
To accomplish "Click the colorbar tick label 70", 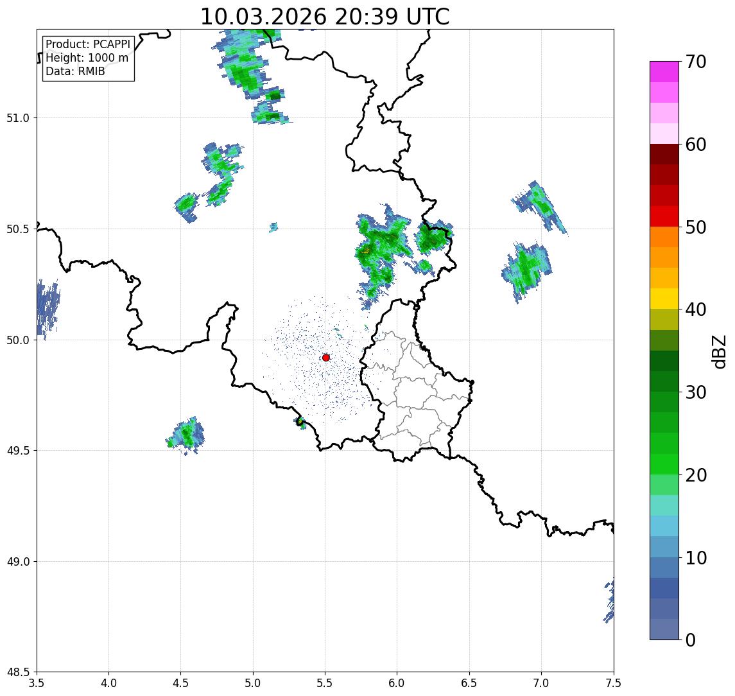I will [x=695, y=62].
